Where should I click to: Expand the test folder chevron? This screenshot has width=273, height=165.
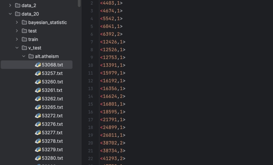[x=17, y=31]
